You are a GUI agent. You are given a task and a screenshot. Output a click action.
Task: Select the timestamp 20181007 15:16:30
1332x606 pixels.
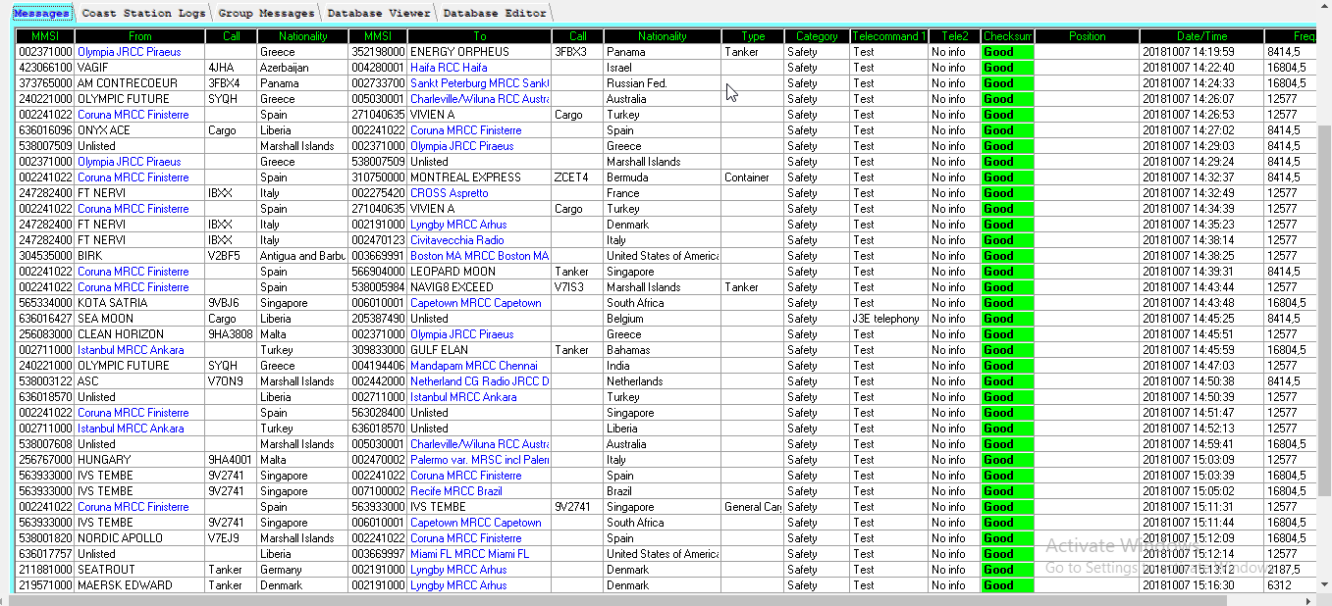click(x=1201, y=585)
